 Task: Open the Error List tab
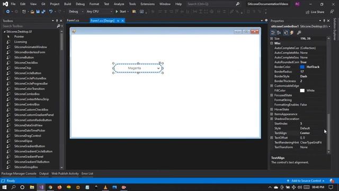click(87, 173)
